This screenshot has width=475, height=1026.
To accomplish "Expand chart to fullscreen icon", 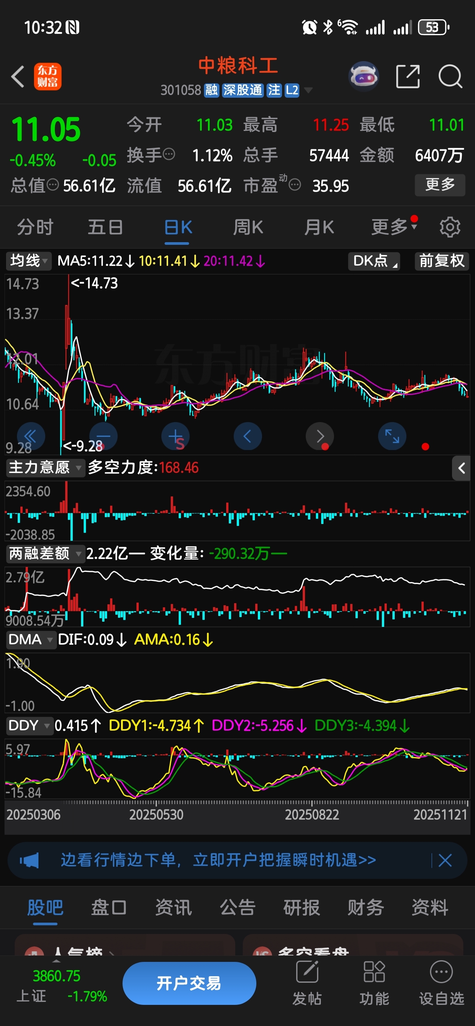I will (x=392, y=436).
